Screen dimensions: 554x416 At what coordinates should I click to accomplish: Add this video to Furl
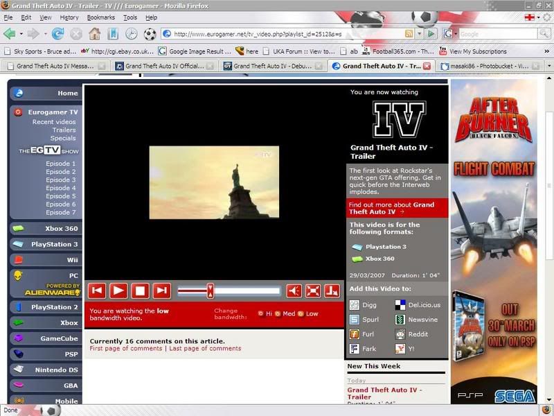361,334
